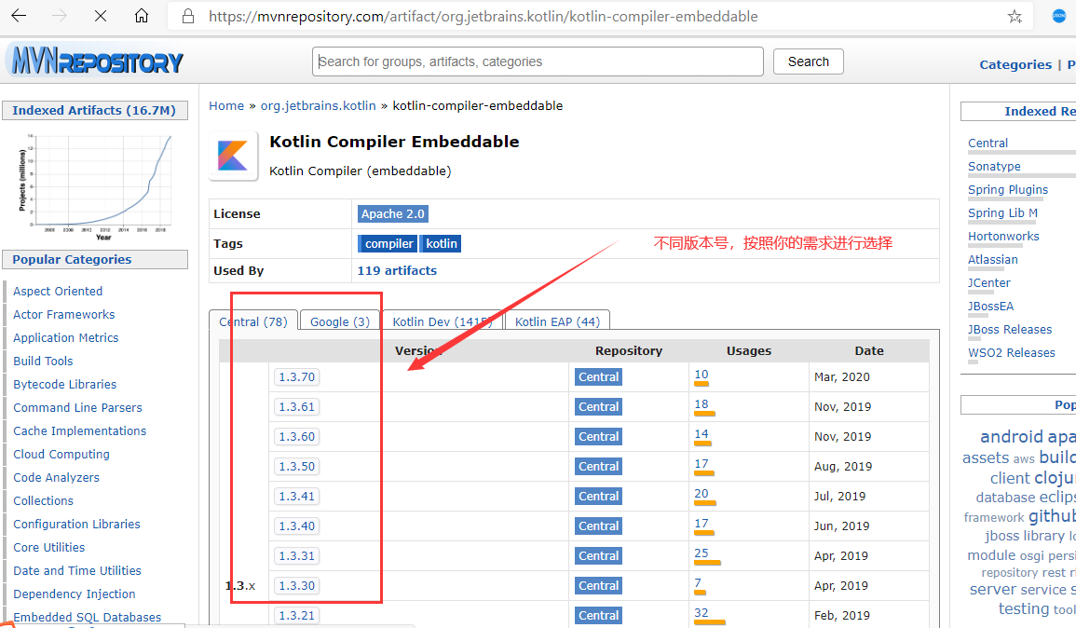Open the Kotlin EAP (44) tab
The height and width of the screenshot is (628, 1076).
point(557,321)
